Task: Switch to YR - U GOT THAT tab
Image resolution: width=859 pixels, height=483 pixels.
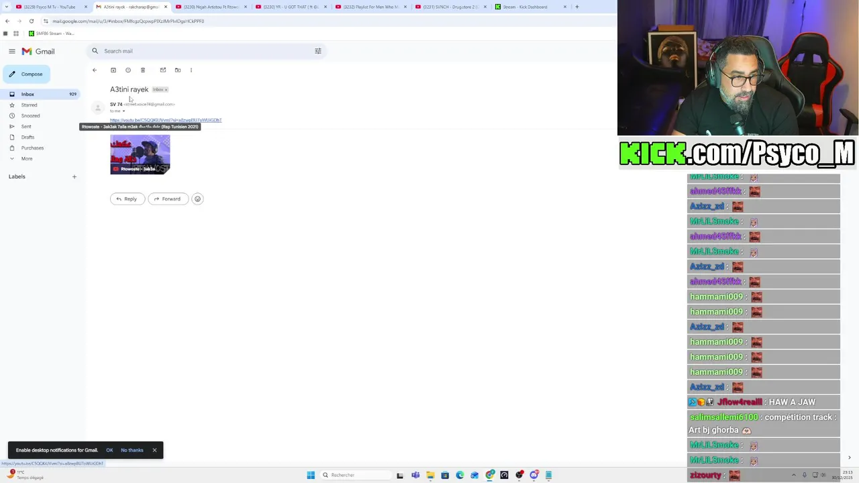Action: tap(291, 7)
